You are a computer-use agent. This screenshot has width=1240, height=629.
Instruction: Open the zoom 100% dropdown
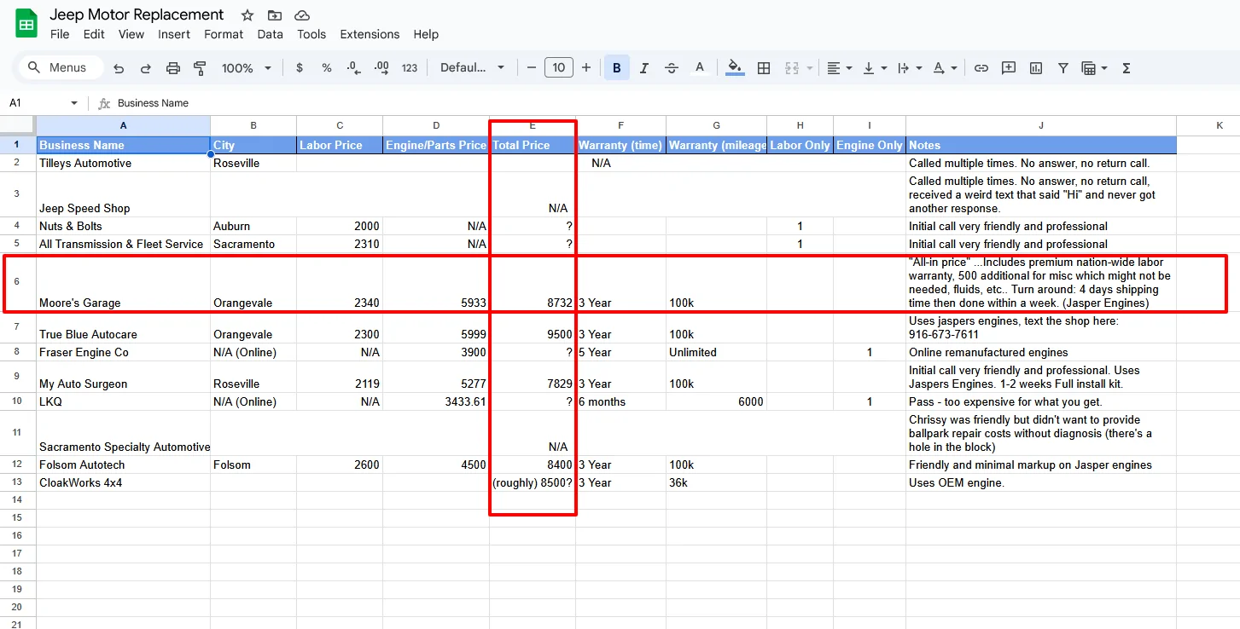(x=247, y=68)
